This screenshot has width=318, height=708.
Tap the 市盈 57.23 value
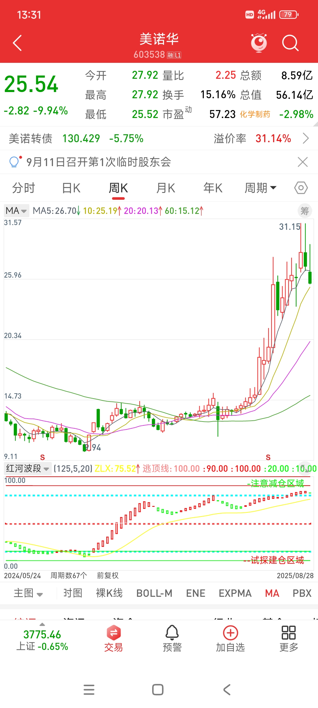(222, 114)
